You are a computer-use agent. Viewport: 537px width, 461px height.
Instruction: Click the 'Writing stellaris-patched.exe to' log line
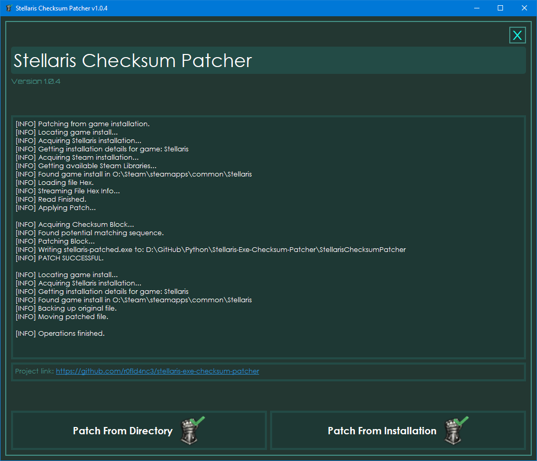(x=210, y=250)
